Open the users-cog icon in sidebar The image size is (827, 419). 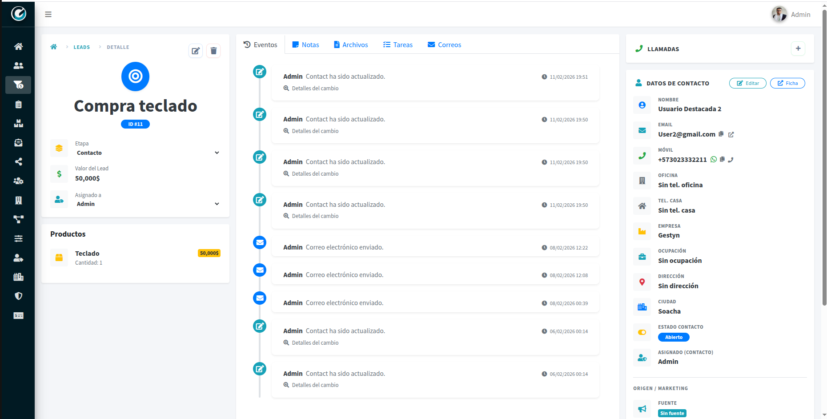click(x=18, y=181)
